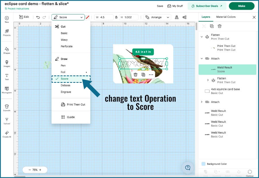Select 4x6 squircle card base layer
The image size is (259, 178).
[227, 91]
